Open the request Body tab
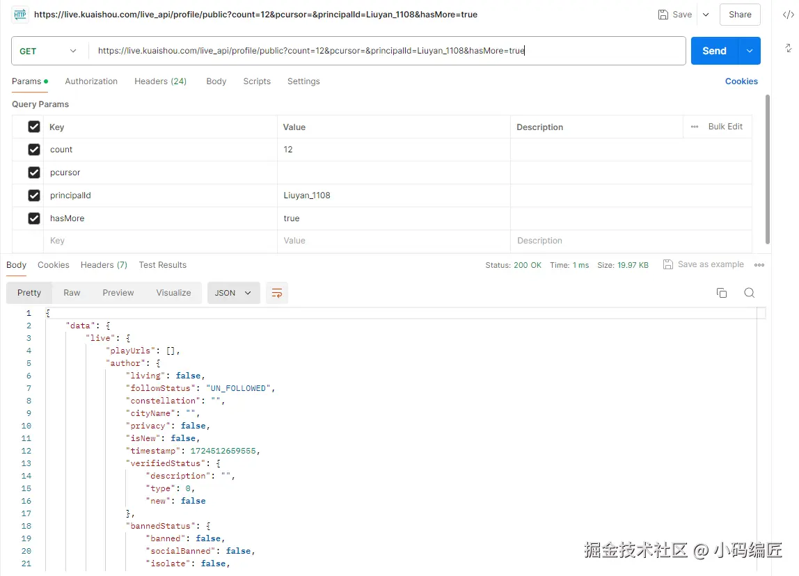 click(216, 81)
